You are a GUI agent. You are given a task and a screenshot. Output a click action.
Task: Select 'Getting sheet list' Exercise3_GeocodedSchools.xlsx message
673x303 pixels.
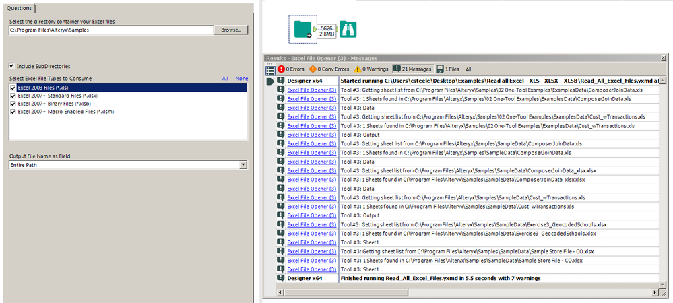474,224
